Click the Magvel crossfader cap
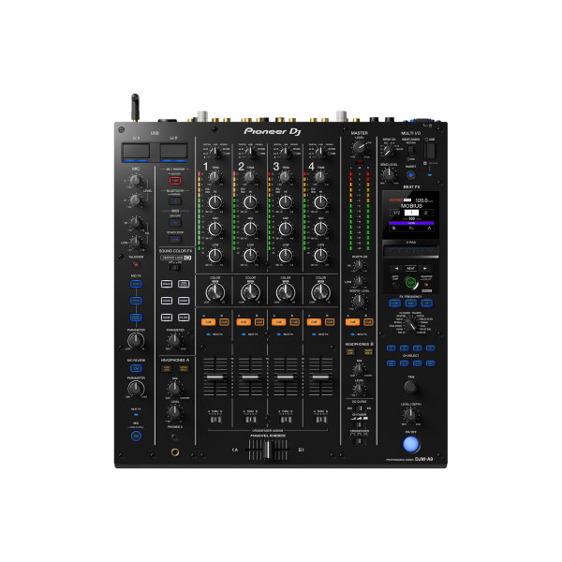 point(267,451)
